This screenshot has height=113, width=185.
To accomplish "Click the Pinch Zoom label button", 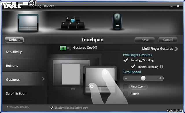I will click(x=138, y=87).
